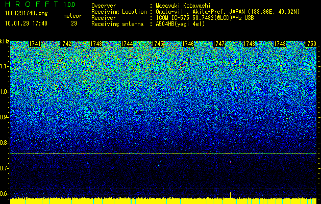Click the ICOM IC-575 receiver text
The width and height of the screenshot is (321, 204).
coord(205,18)
